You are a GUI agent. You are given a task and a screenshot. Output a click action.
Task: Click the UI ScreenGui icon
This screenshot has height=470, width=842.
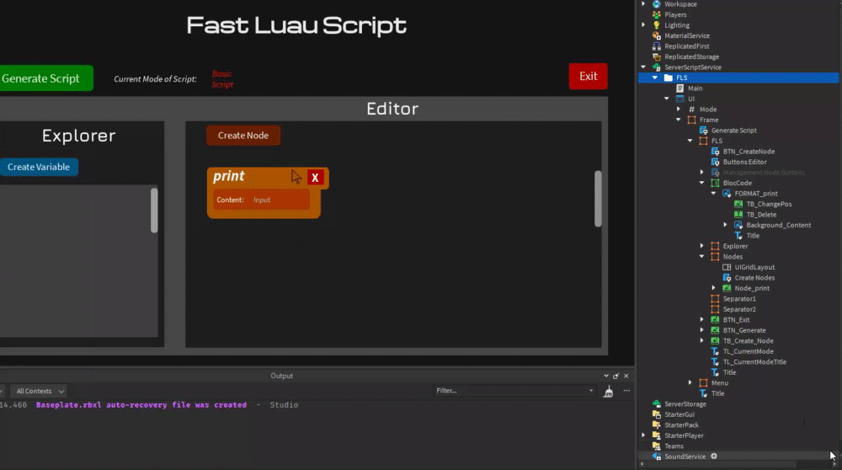679,99
